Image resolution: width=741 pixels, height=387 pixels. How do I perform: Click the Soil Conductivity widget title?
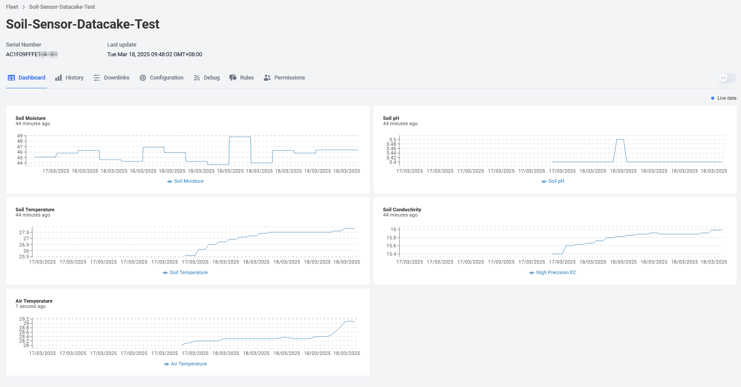402,210
